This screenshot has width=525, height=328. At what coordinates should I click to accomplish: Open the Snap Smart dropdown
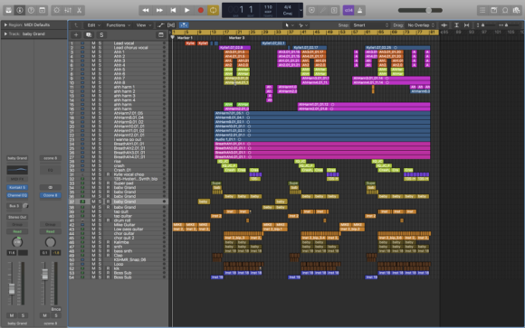click(x=370, y=25)
